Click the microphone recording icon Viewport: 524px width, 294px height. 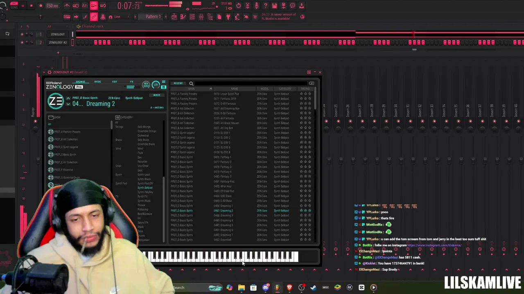pos(256,6)
